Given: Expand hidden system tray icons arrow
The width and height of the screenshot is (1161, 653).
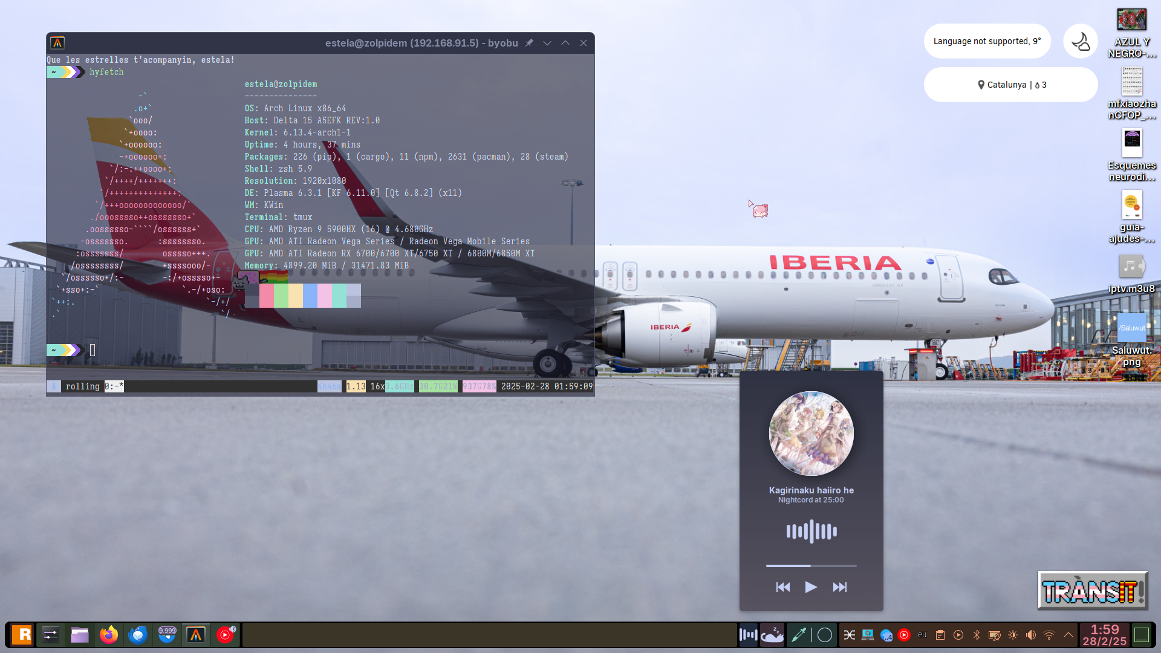Looking at the screenshot, I should [x=1068, y=635].
